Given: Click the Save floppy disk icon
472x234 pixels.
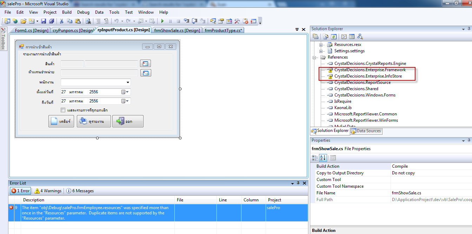Looking at the screenshot, I should point(44,21).
